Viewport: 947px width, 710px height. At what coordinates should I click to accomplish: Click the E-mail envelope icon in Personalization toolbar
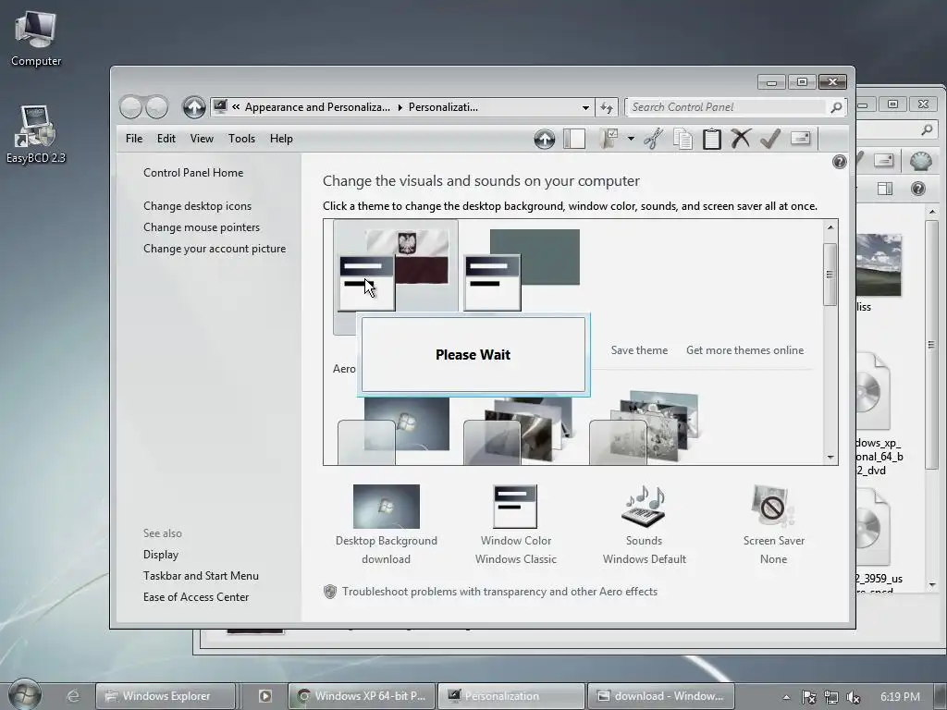point(800,139)
